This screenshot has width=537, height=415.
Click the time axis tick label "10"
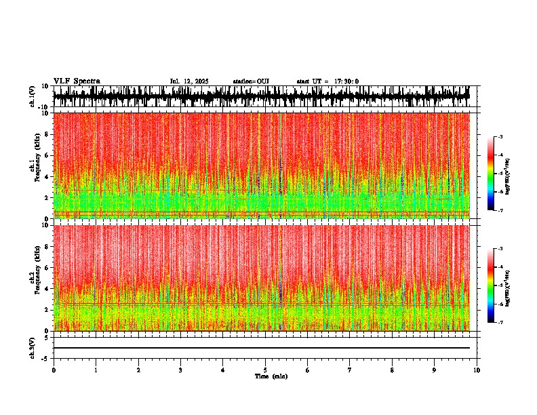477,370
